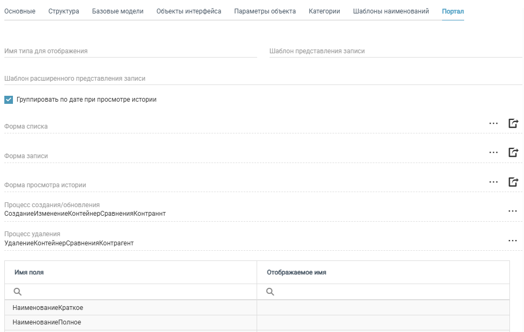Click the ellipsis button for Форма списка
The image size is (524, 332).
(x=493, y=123)
